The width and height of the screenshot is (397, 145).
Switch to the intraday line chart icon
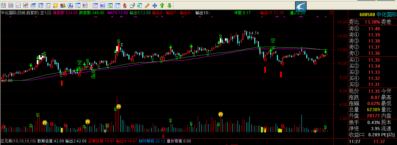coord(18,5)
